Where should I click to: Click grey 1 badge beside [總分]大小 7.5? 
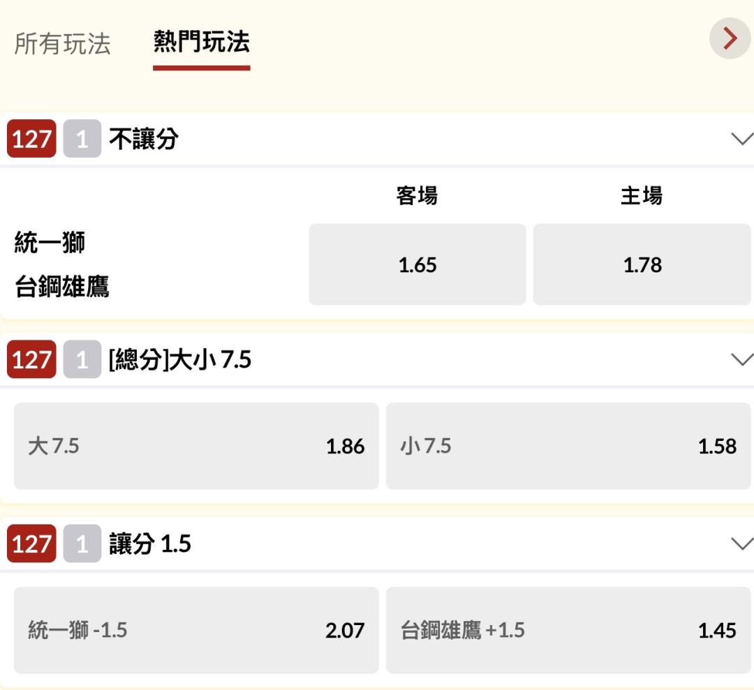point(82,359)
